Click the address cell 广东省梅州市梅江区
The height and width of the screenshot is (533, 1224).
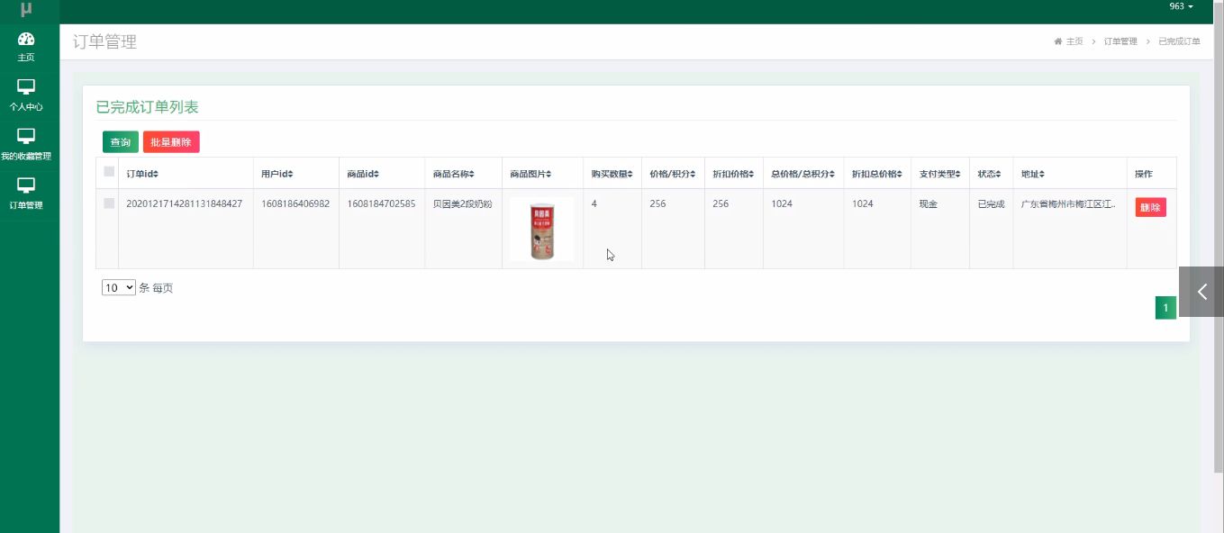pos(1069,203)
